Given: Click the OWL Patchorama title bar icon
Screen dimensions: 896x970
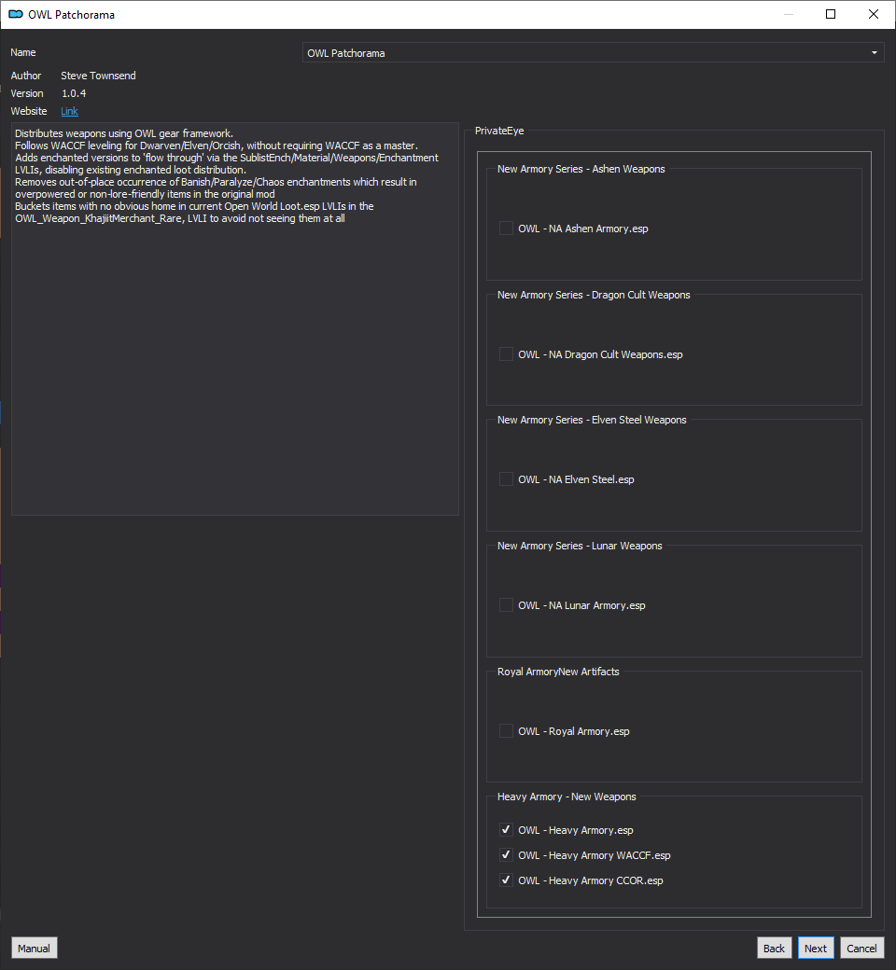Looking at the screenshot, I should pyautogui.click(x=16, y=14).
